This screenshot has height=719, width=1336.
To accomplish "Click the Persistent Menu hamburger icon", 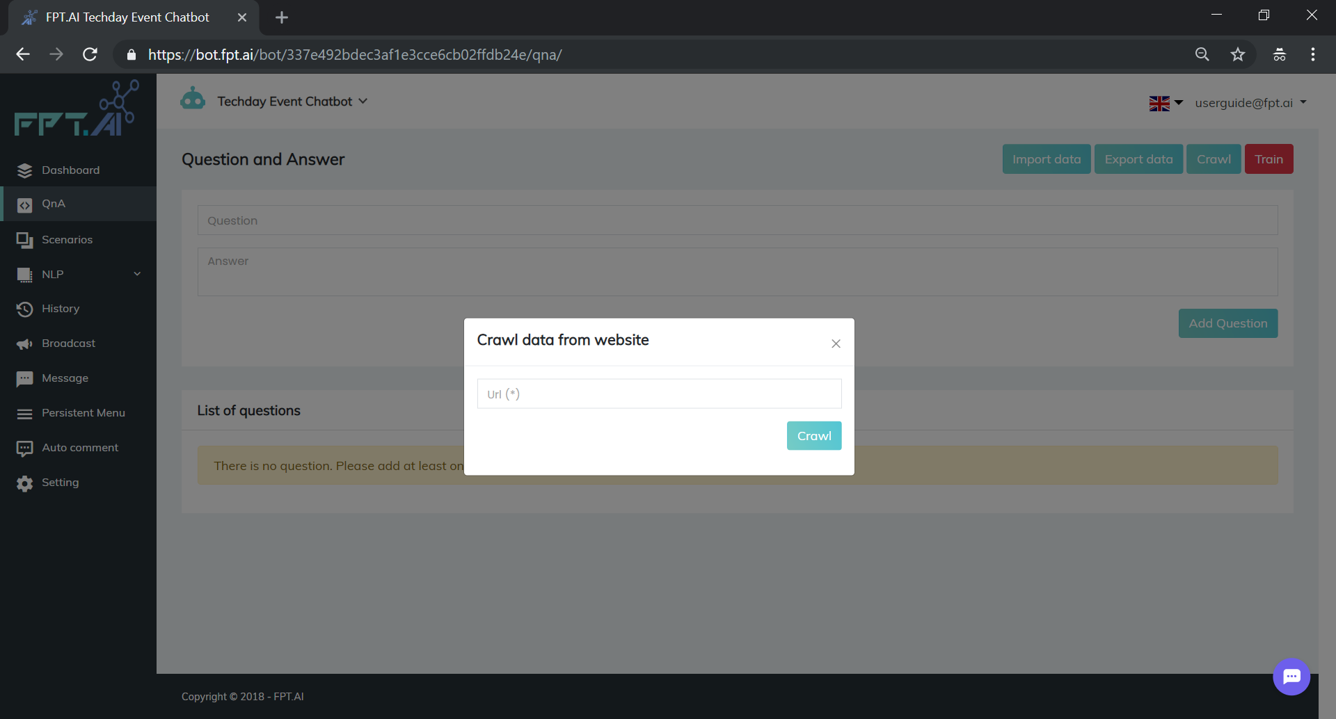I will 25,414.
